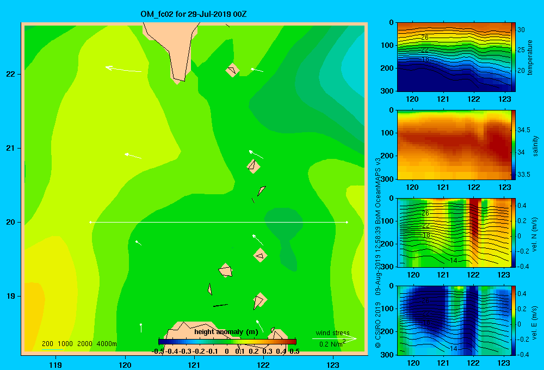544x370 pixels.
Task: Click the 'vel. N (m/s)' axis label
Action: point(535,235)
